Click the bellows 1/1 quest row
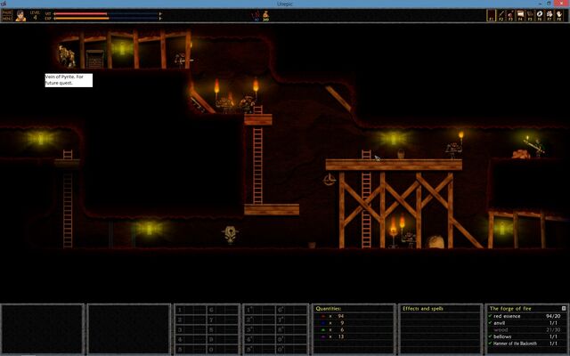The height and width of the screenshot is (356, 570). tap(527, 336)
